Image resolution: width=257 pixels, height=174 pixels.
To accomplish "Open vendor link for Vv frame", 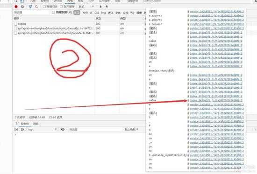I will point(217,160).
